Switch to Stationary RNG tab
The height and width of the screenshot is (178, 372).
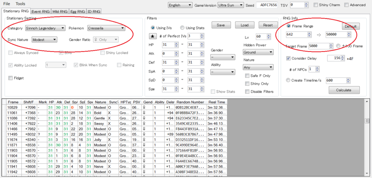tap(16, 11)
